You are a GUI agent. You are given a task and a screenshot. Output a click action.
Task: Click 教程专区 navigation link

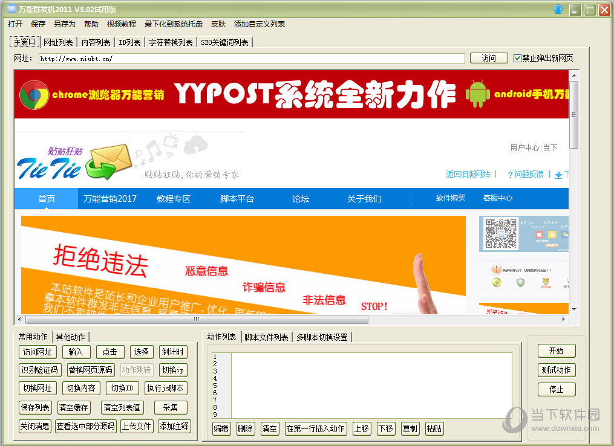[174, 199]
